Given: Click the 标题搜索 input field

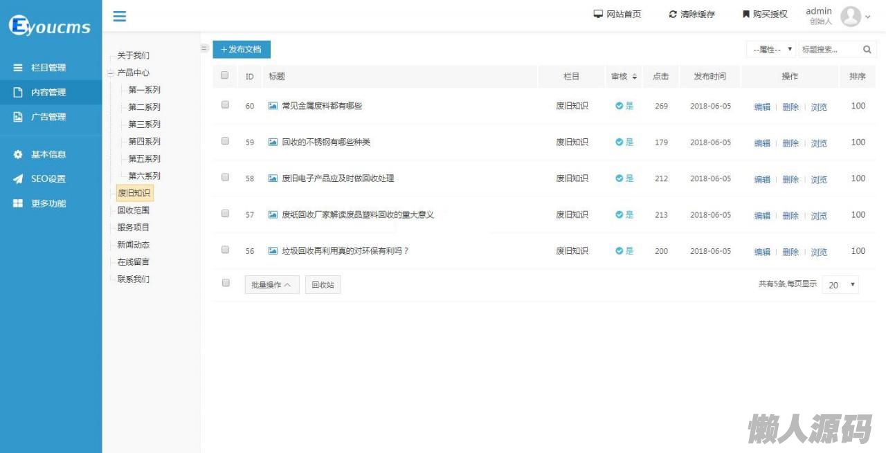Looking at the screenshot, I should pyautogui.click(x=829, y=50).
